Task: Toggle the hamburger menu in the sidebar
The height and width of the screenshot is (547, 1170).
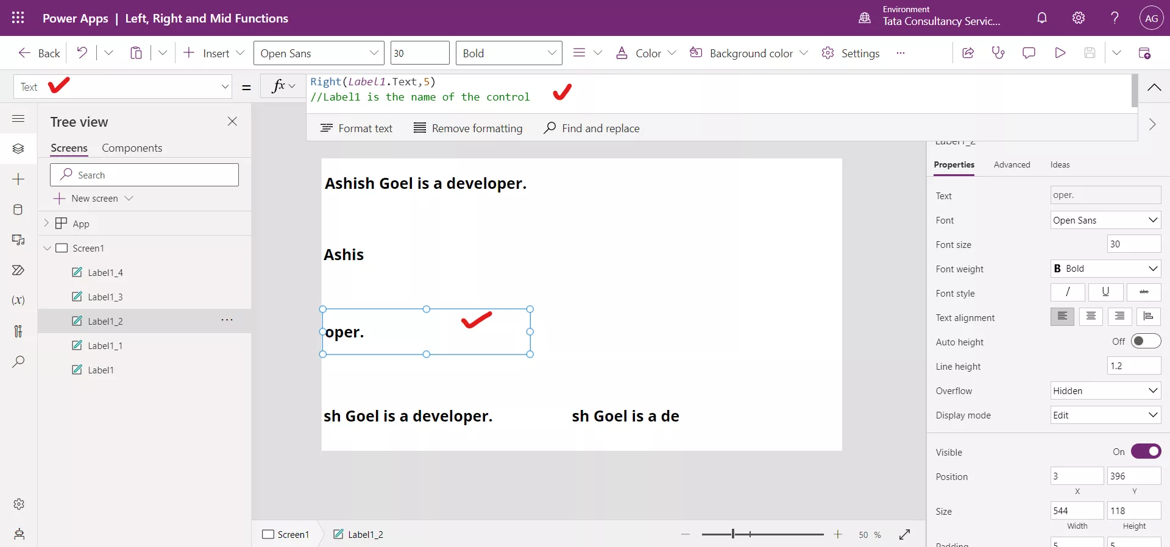Action: (18, 118)
